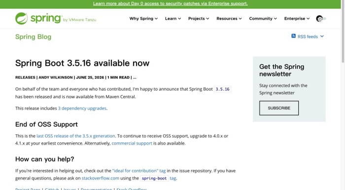The image size is (345, 190).
Task: Click the How can you help? heading
Action: tap(45, 159)
